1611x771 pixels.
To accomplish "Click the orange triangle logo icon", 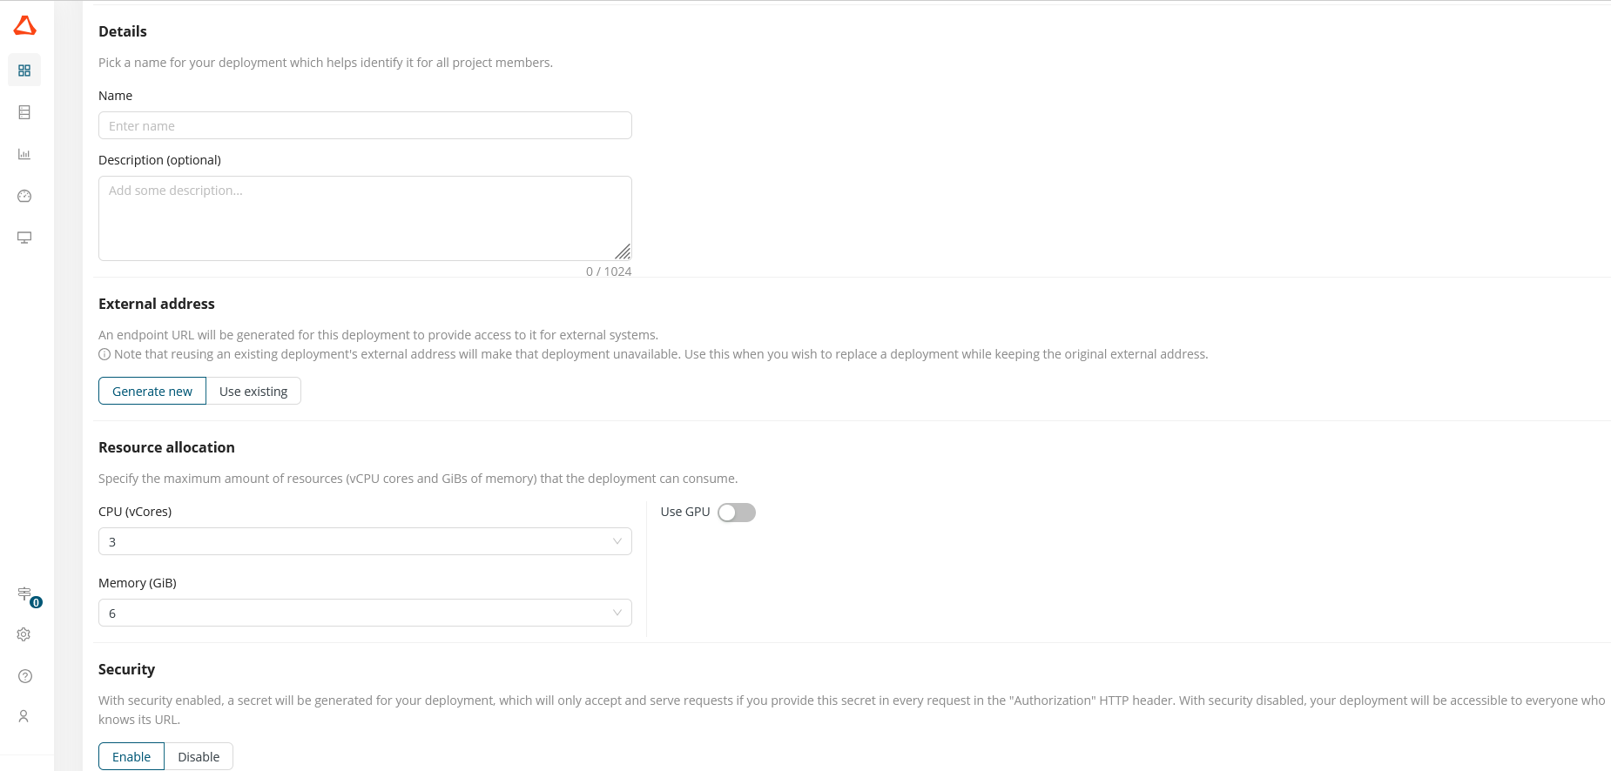I will coord(25,25).
